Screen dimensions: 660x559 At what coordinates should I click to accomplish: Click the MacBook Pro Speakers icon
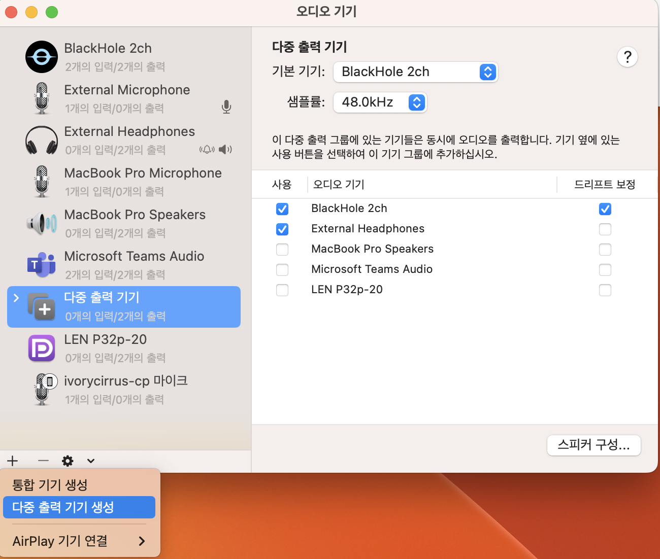[42, 223]
